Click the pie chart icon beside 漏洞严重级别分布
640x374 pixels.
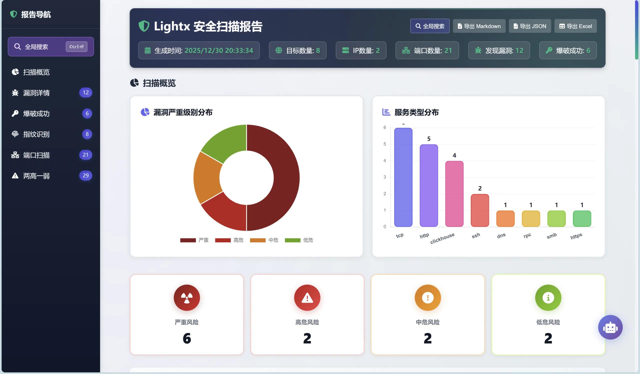tap(145, 112)
